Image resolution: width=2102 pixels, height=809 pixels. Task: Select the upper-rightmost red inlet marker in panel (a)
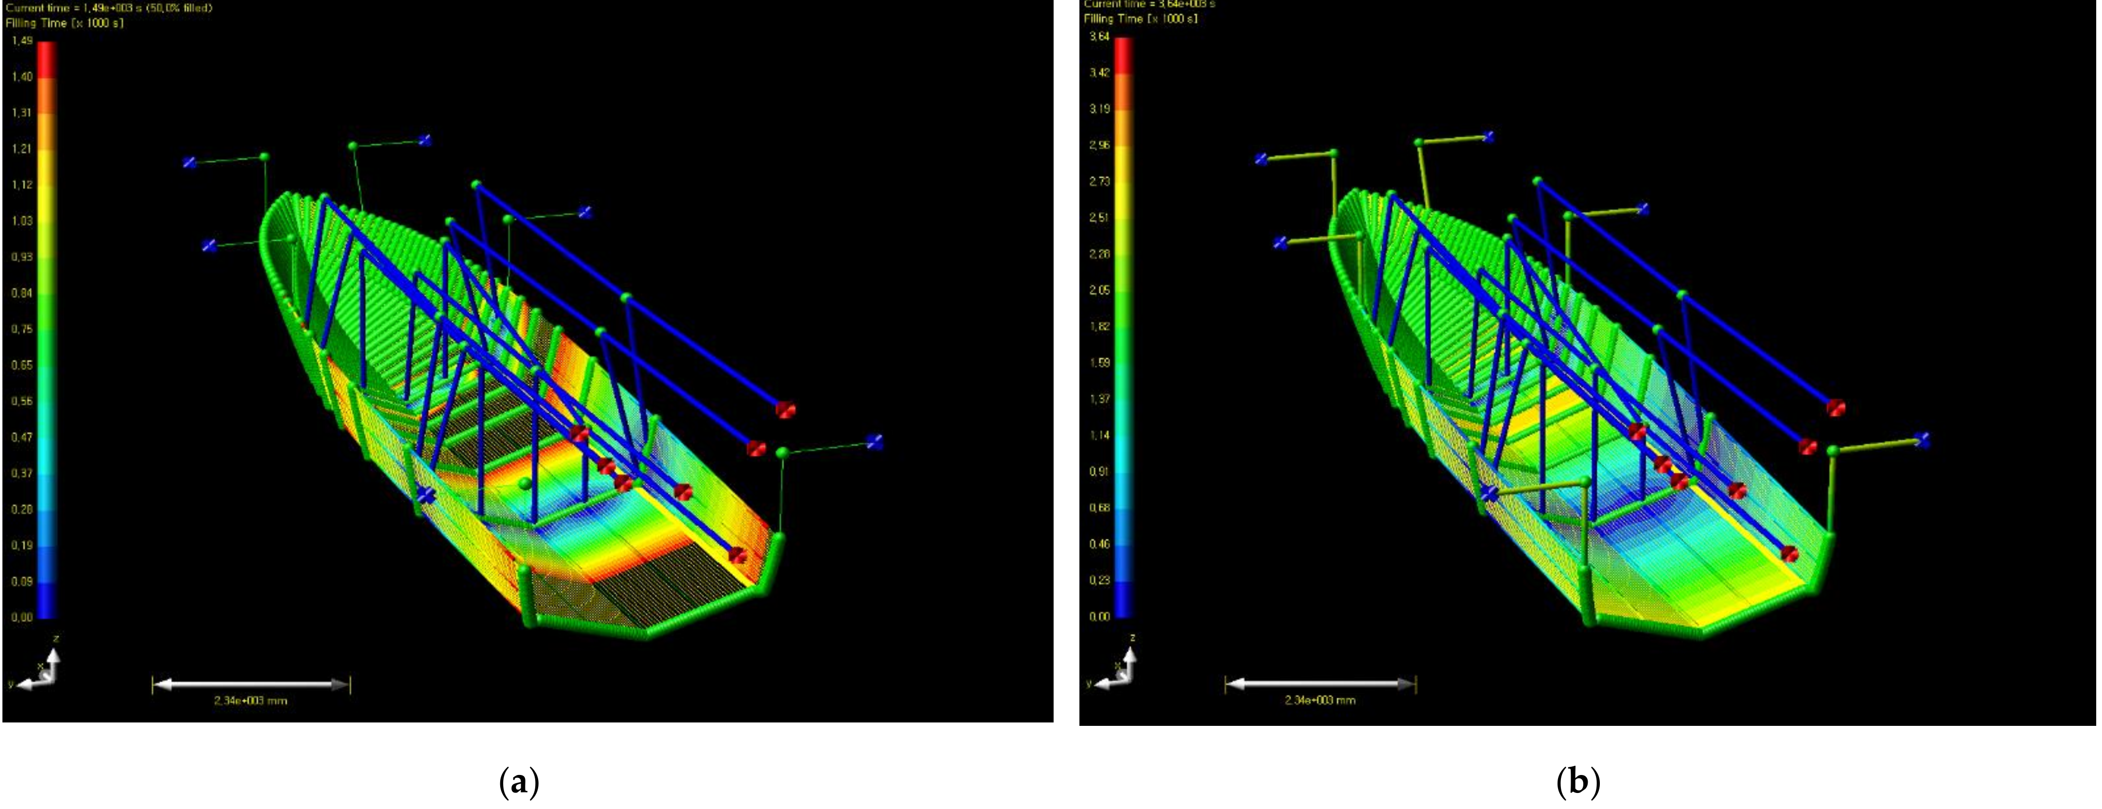pos(785,410)
